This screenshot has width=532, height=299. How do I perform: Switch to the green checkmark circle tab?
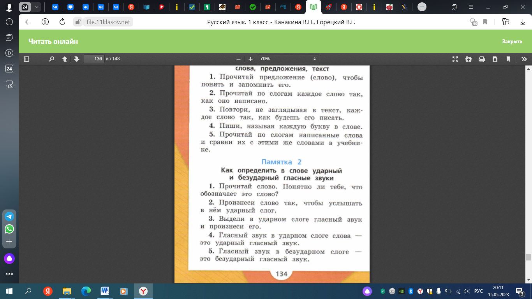[253, 7]
